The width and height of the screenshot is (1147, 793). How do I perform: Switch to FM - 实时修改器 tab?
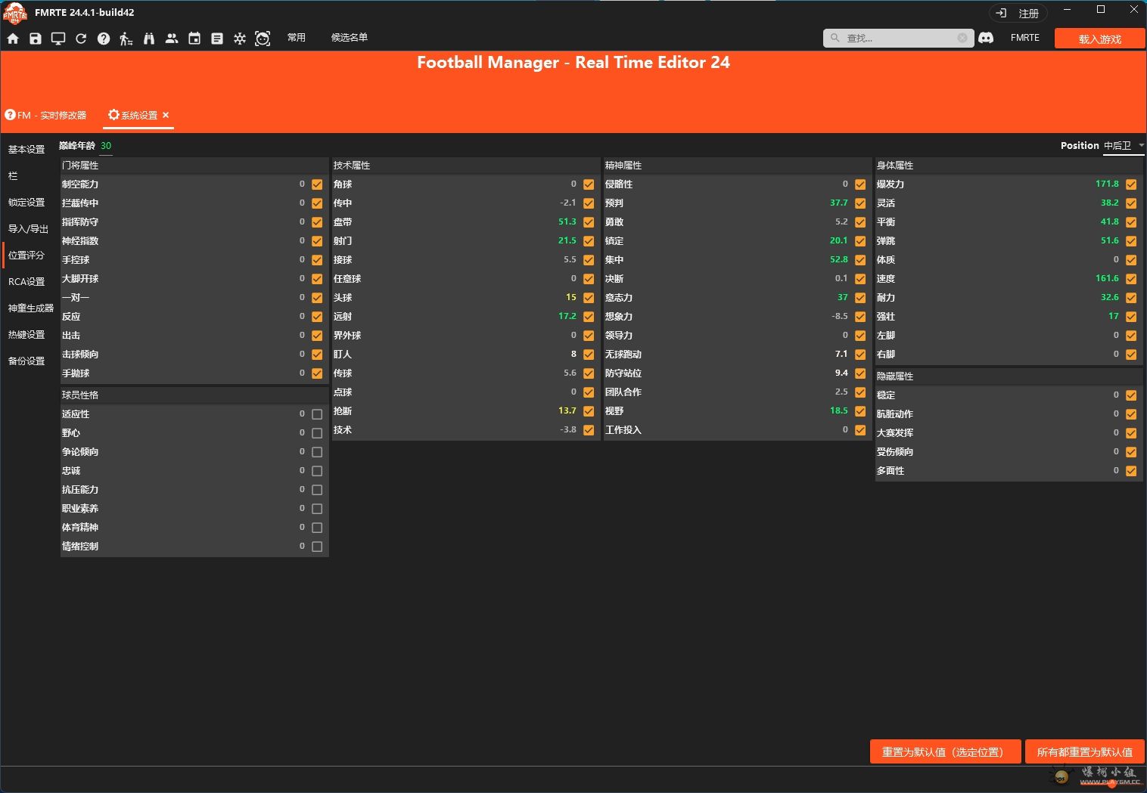[46, 115]
